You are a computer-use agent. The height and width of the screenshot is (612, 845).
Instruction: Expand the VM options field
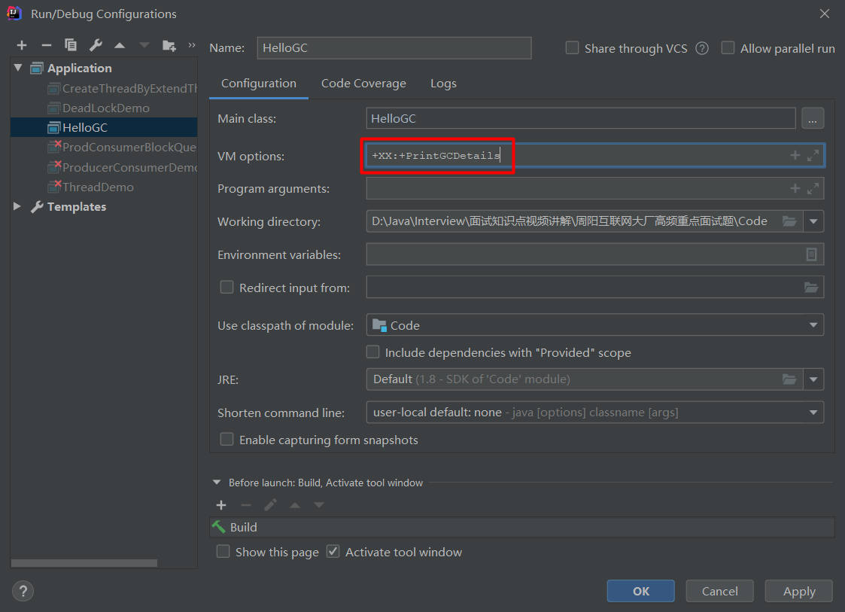pos(813,155)
